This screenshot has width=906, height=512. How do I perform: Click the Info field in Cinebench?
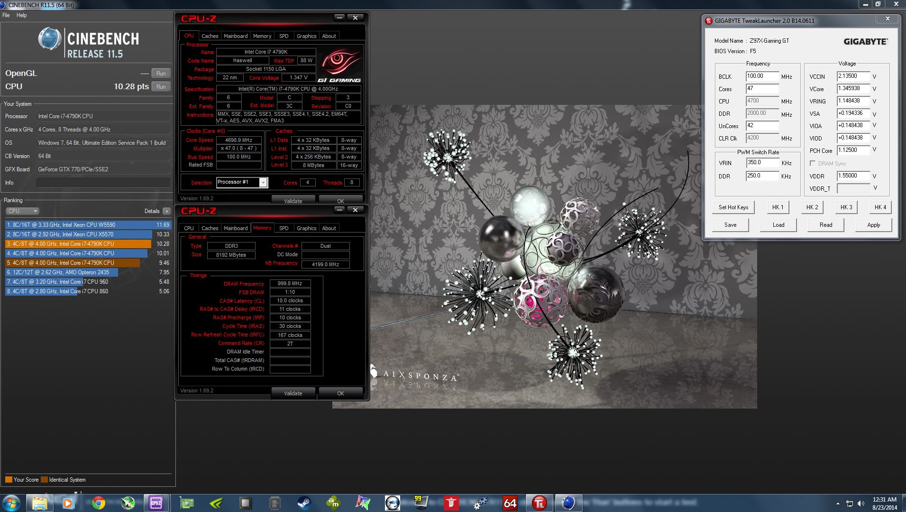[x=103, y=183]
